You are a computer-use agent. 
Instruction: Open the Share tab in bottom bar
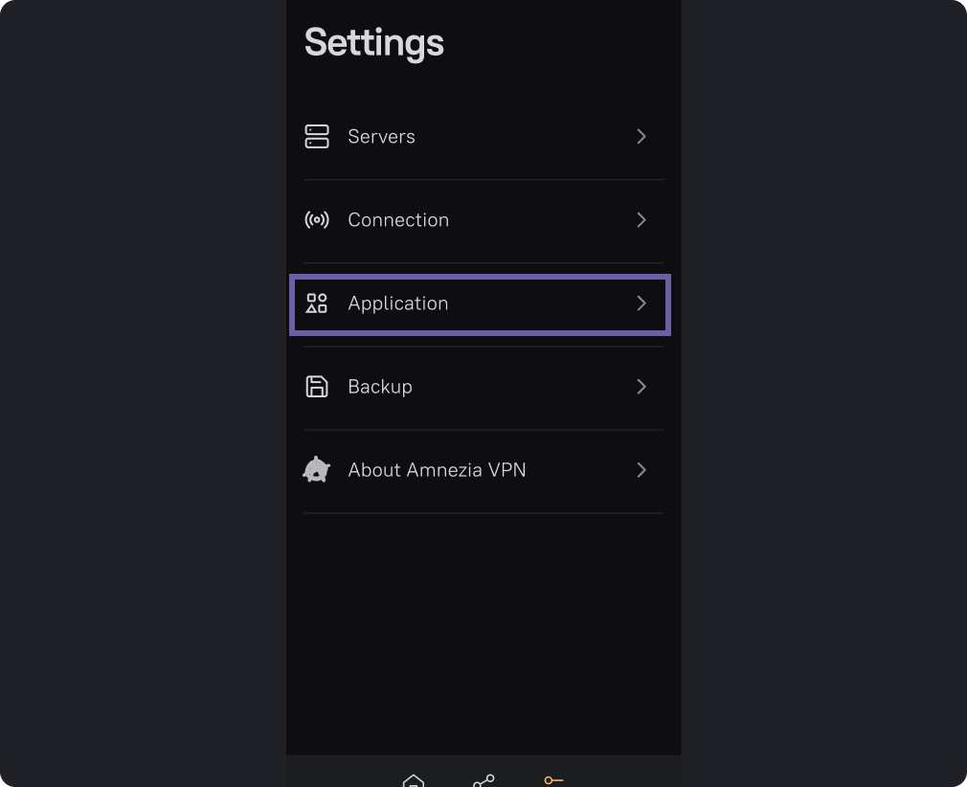point(483,780)
